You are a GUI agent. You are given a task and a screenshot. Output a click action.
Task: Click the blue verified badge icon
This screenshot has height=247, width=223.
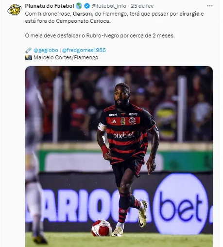(87, 6)
